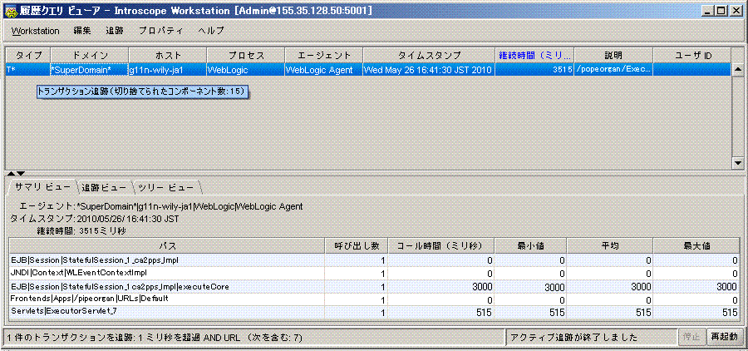This screenshot has height=351, width=748.
Task: Click the コール時間 (ミリ秒) column header
Action: [x=440, y=246]
